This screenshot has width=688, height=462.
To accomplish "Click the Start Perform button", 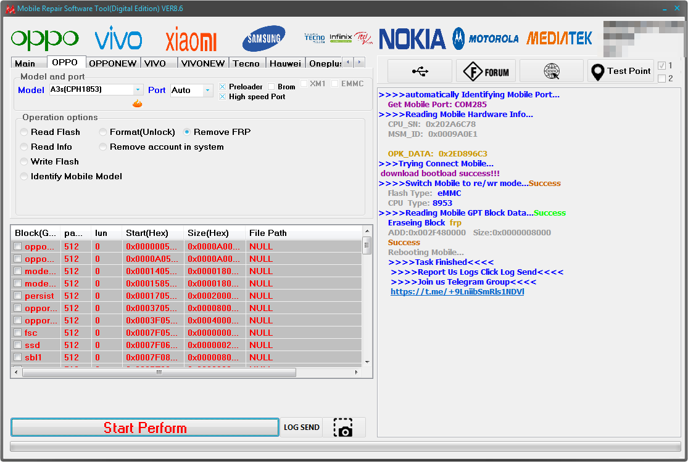I will pos(145,428).
